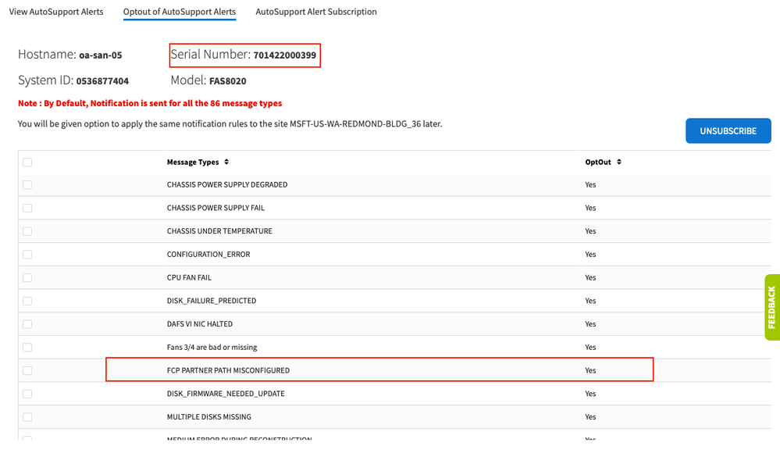Image resolution: width=780 pixels, height=464 pixels.
Task: Open the green FEEDBACK side tab
Action: [771, 307]
